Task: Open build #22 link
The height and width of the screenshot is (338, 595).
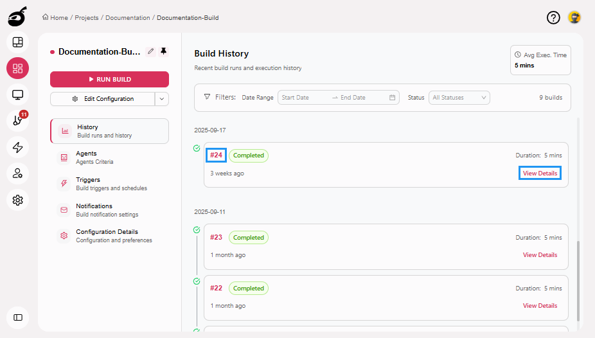Action: tap(217, 288)
